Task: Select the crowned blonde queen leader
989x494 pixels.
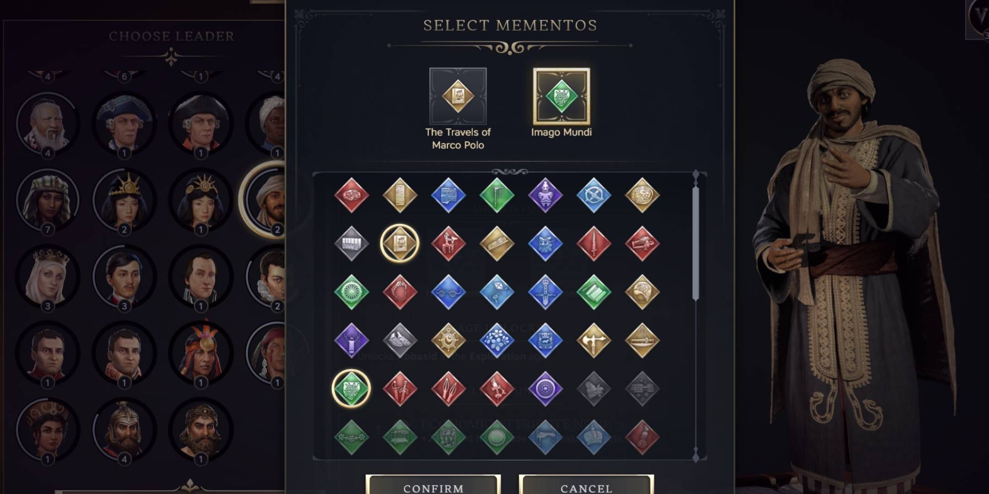Action: (x=48, y=278)
